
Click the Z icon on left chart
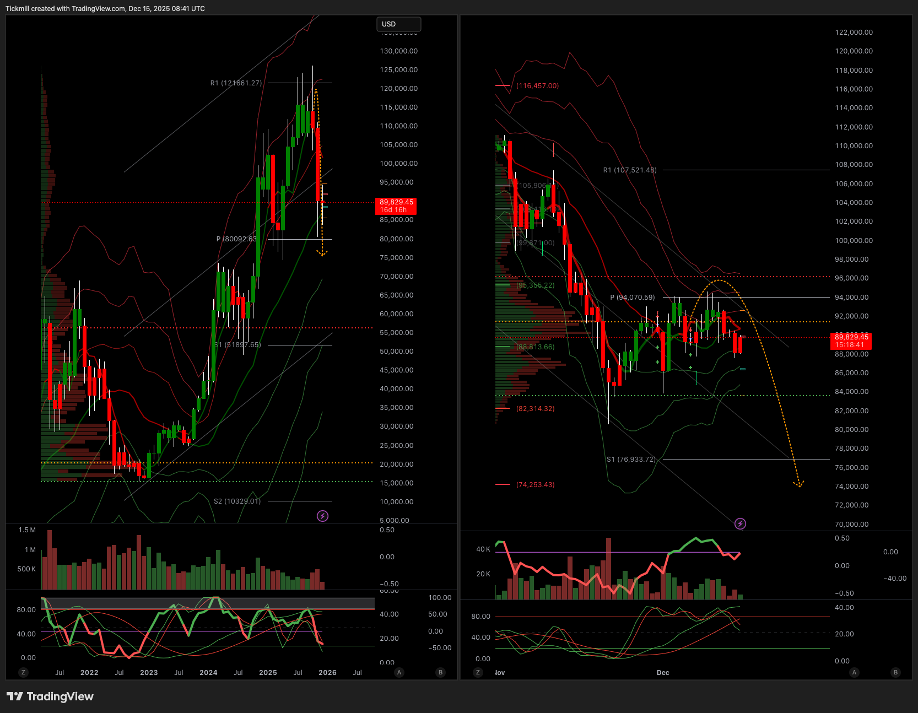coord(23,672)
